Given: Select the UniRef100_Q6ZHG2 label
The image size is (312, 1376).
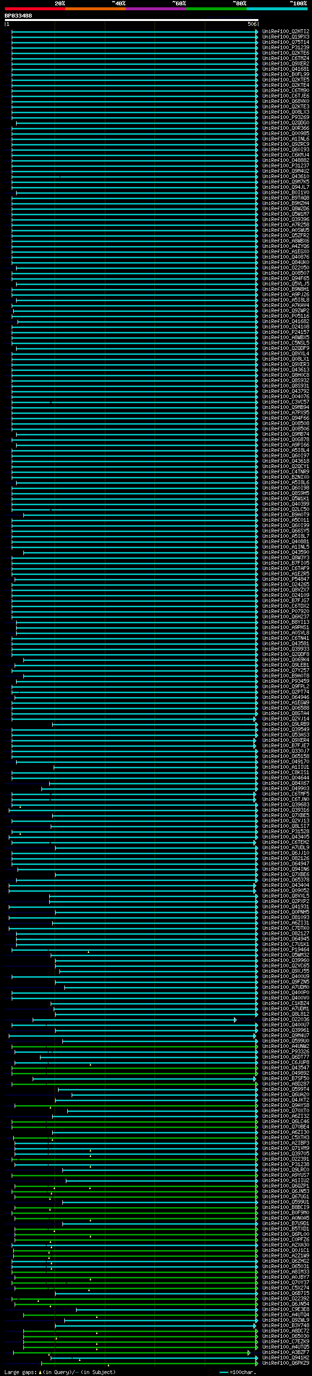Looking at the screenshot, I should (286, 1261).
